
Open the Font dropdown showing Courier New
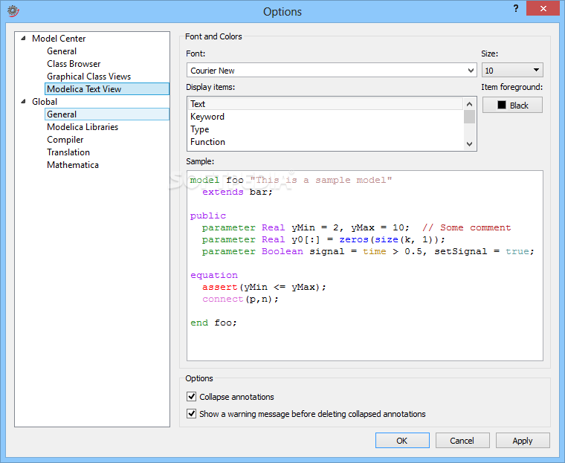pyautogui.click(x=332, y=71)
